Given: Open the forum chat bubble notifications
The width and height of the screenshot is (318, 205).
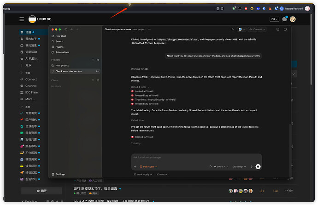Looking at the screenshot, I should click(x=285, y=19).
